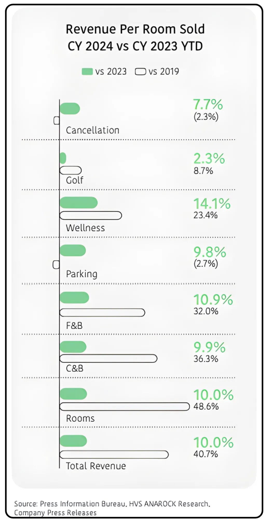Click the 14.1% Wellness value label
The height and width of the screenshot is (523, 266).
[212, 204]
